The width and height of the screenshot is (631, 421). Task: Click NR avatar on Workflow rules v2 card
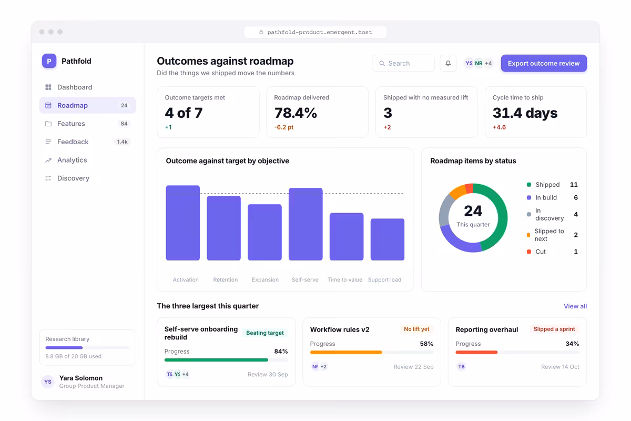tap(315, 366)
